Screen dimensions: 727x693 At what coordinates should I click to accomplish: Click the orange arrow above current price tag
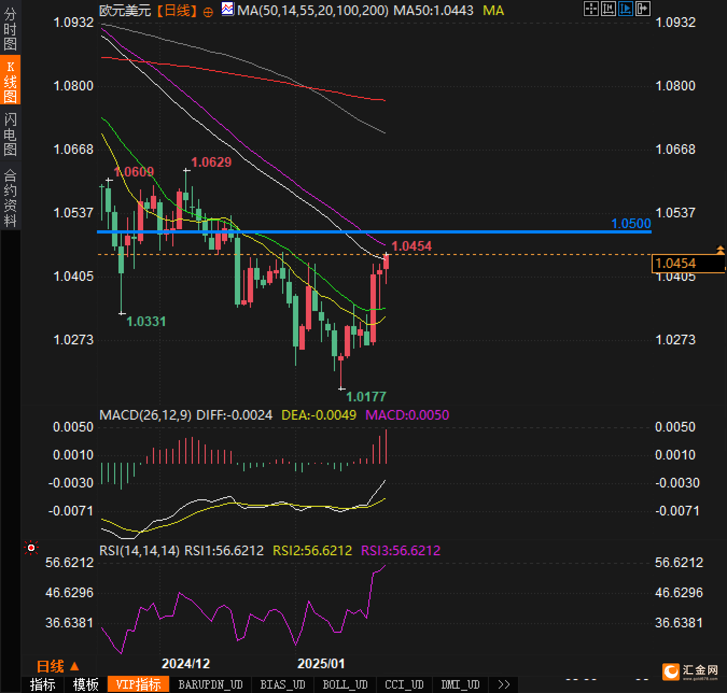[721, 249]
